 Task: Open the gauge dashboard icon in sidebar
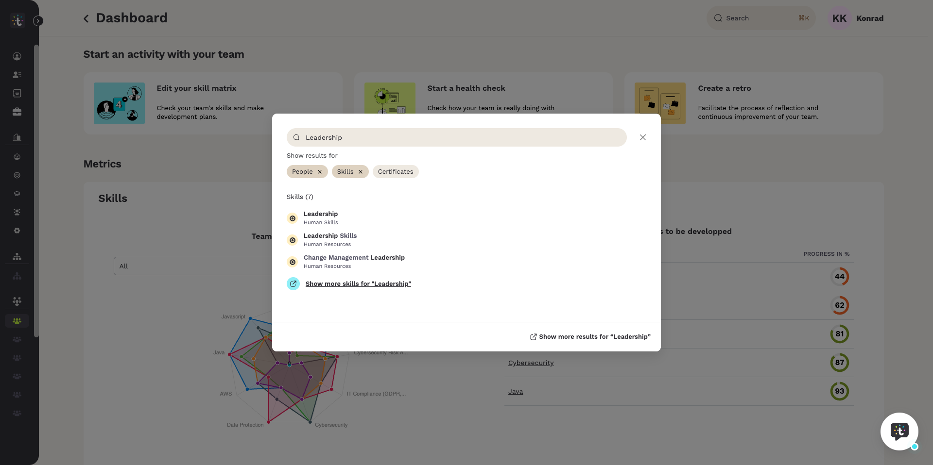17,157
